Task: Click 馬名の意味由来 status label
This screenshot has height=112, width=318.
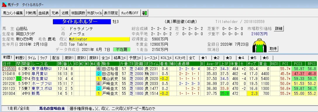Action: tap(52, 109)
